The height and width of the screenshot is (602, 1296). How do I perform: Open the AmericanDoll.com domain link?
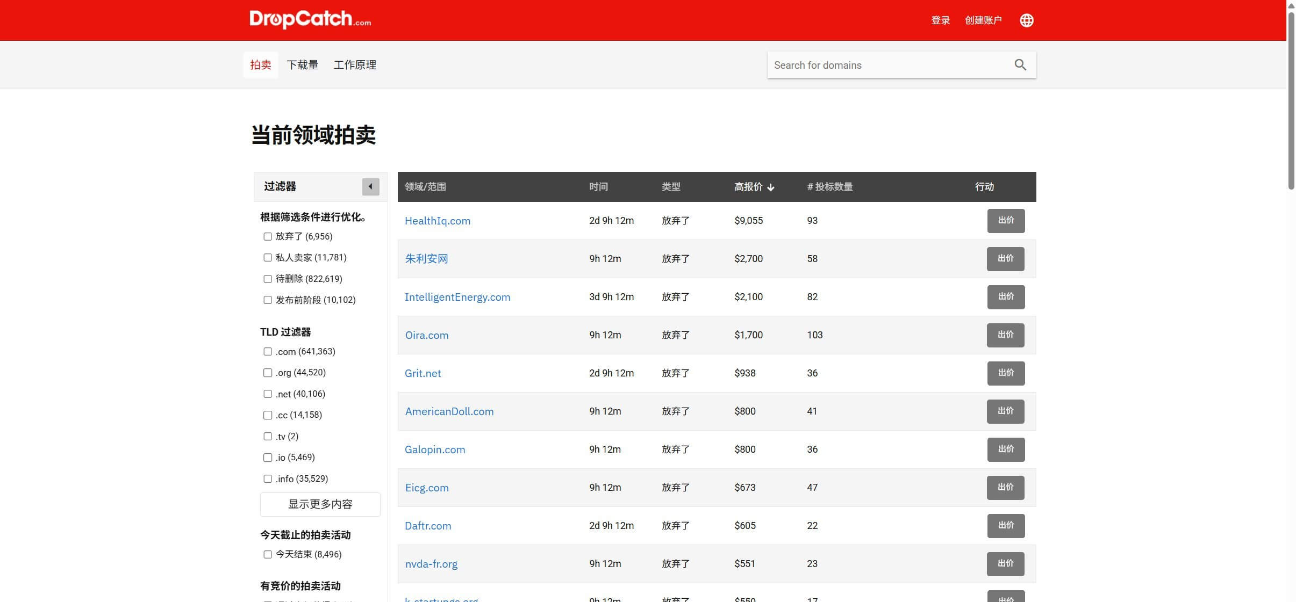pyautogui.click(x=449, y=411)
